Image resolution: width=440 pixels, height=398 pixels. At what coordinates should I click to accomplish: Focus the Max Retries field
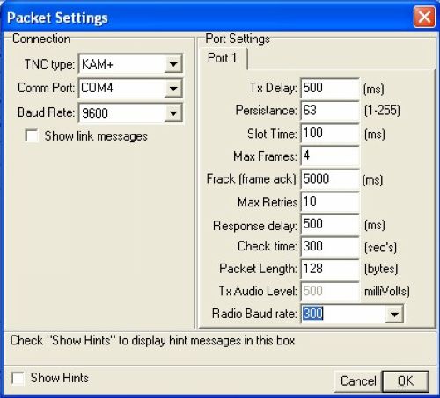coord(330,201)
